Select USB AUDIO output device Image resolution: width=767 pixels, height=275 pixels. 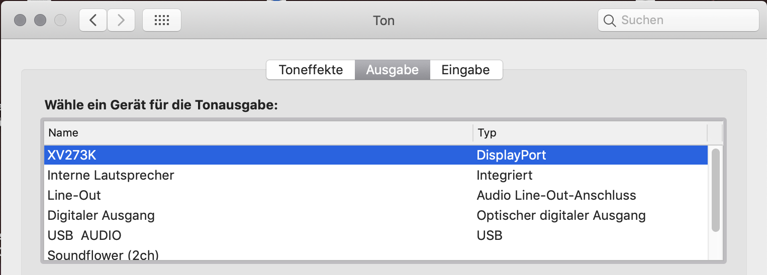click(x=376, y=235)
